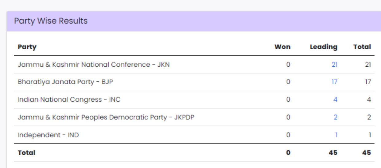The image size is (381, 168).
Task: Select the Indian National Congress - INC name
Action: pyautogui.click(x=69, y=100)
